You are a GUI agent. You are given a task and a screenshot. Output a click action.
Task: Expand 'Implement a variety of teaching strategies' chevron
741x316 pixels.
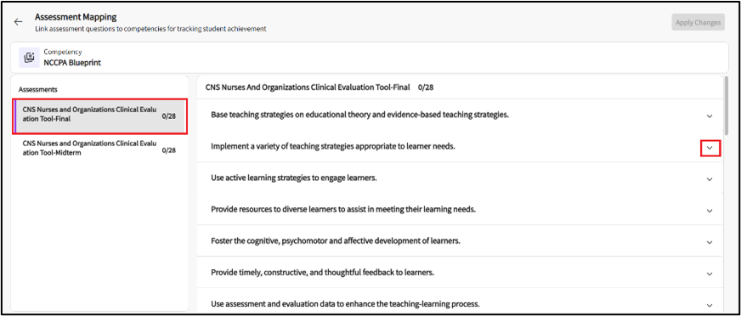pos(709,148)
